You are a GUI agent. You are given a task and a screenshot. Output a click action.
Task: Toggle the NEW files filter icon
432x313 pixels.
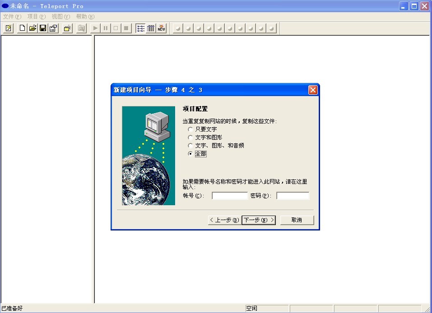click(x=162, y=28)
